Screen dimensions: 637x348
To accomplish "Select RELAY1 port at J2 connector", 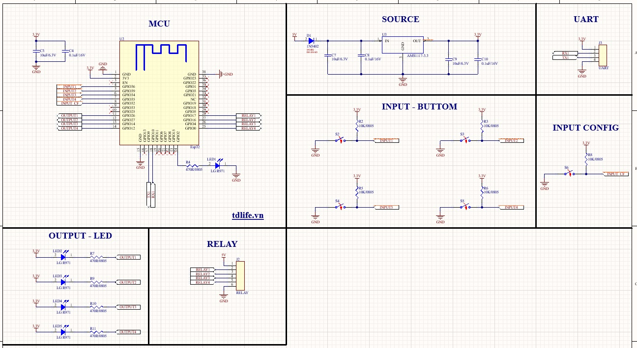I will click(203, 269).
